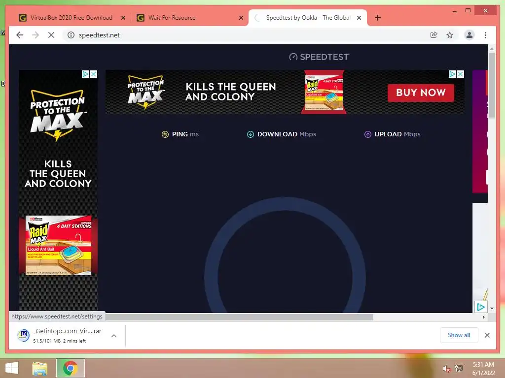The height and width of the screenshot is (378, 505).
Task: Close the top banner ad
Action: click(x=461, y=74)
